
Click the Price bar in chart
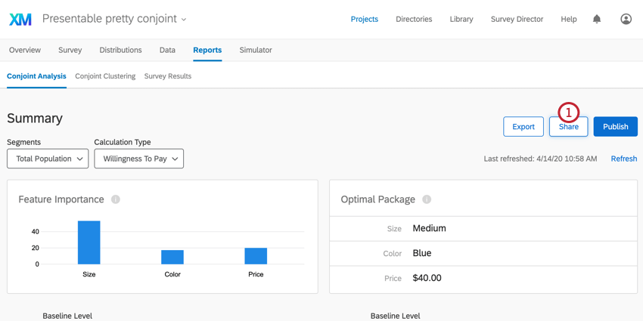click(256, 256)
